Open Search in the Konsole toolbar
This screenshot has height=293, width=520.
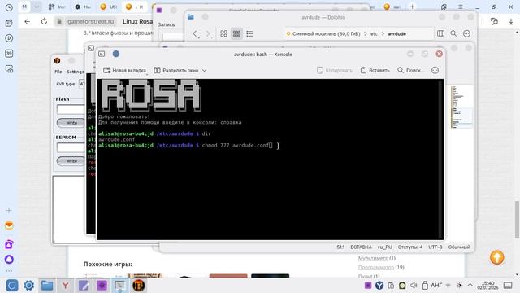411,71
